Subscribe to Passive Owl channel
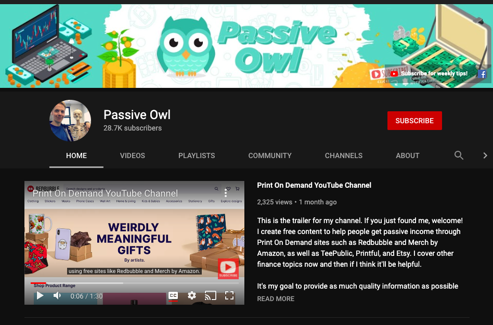This screenshot has height=325, width=493. pyautogui.click(x=414, y=121)
